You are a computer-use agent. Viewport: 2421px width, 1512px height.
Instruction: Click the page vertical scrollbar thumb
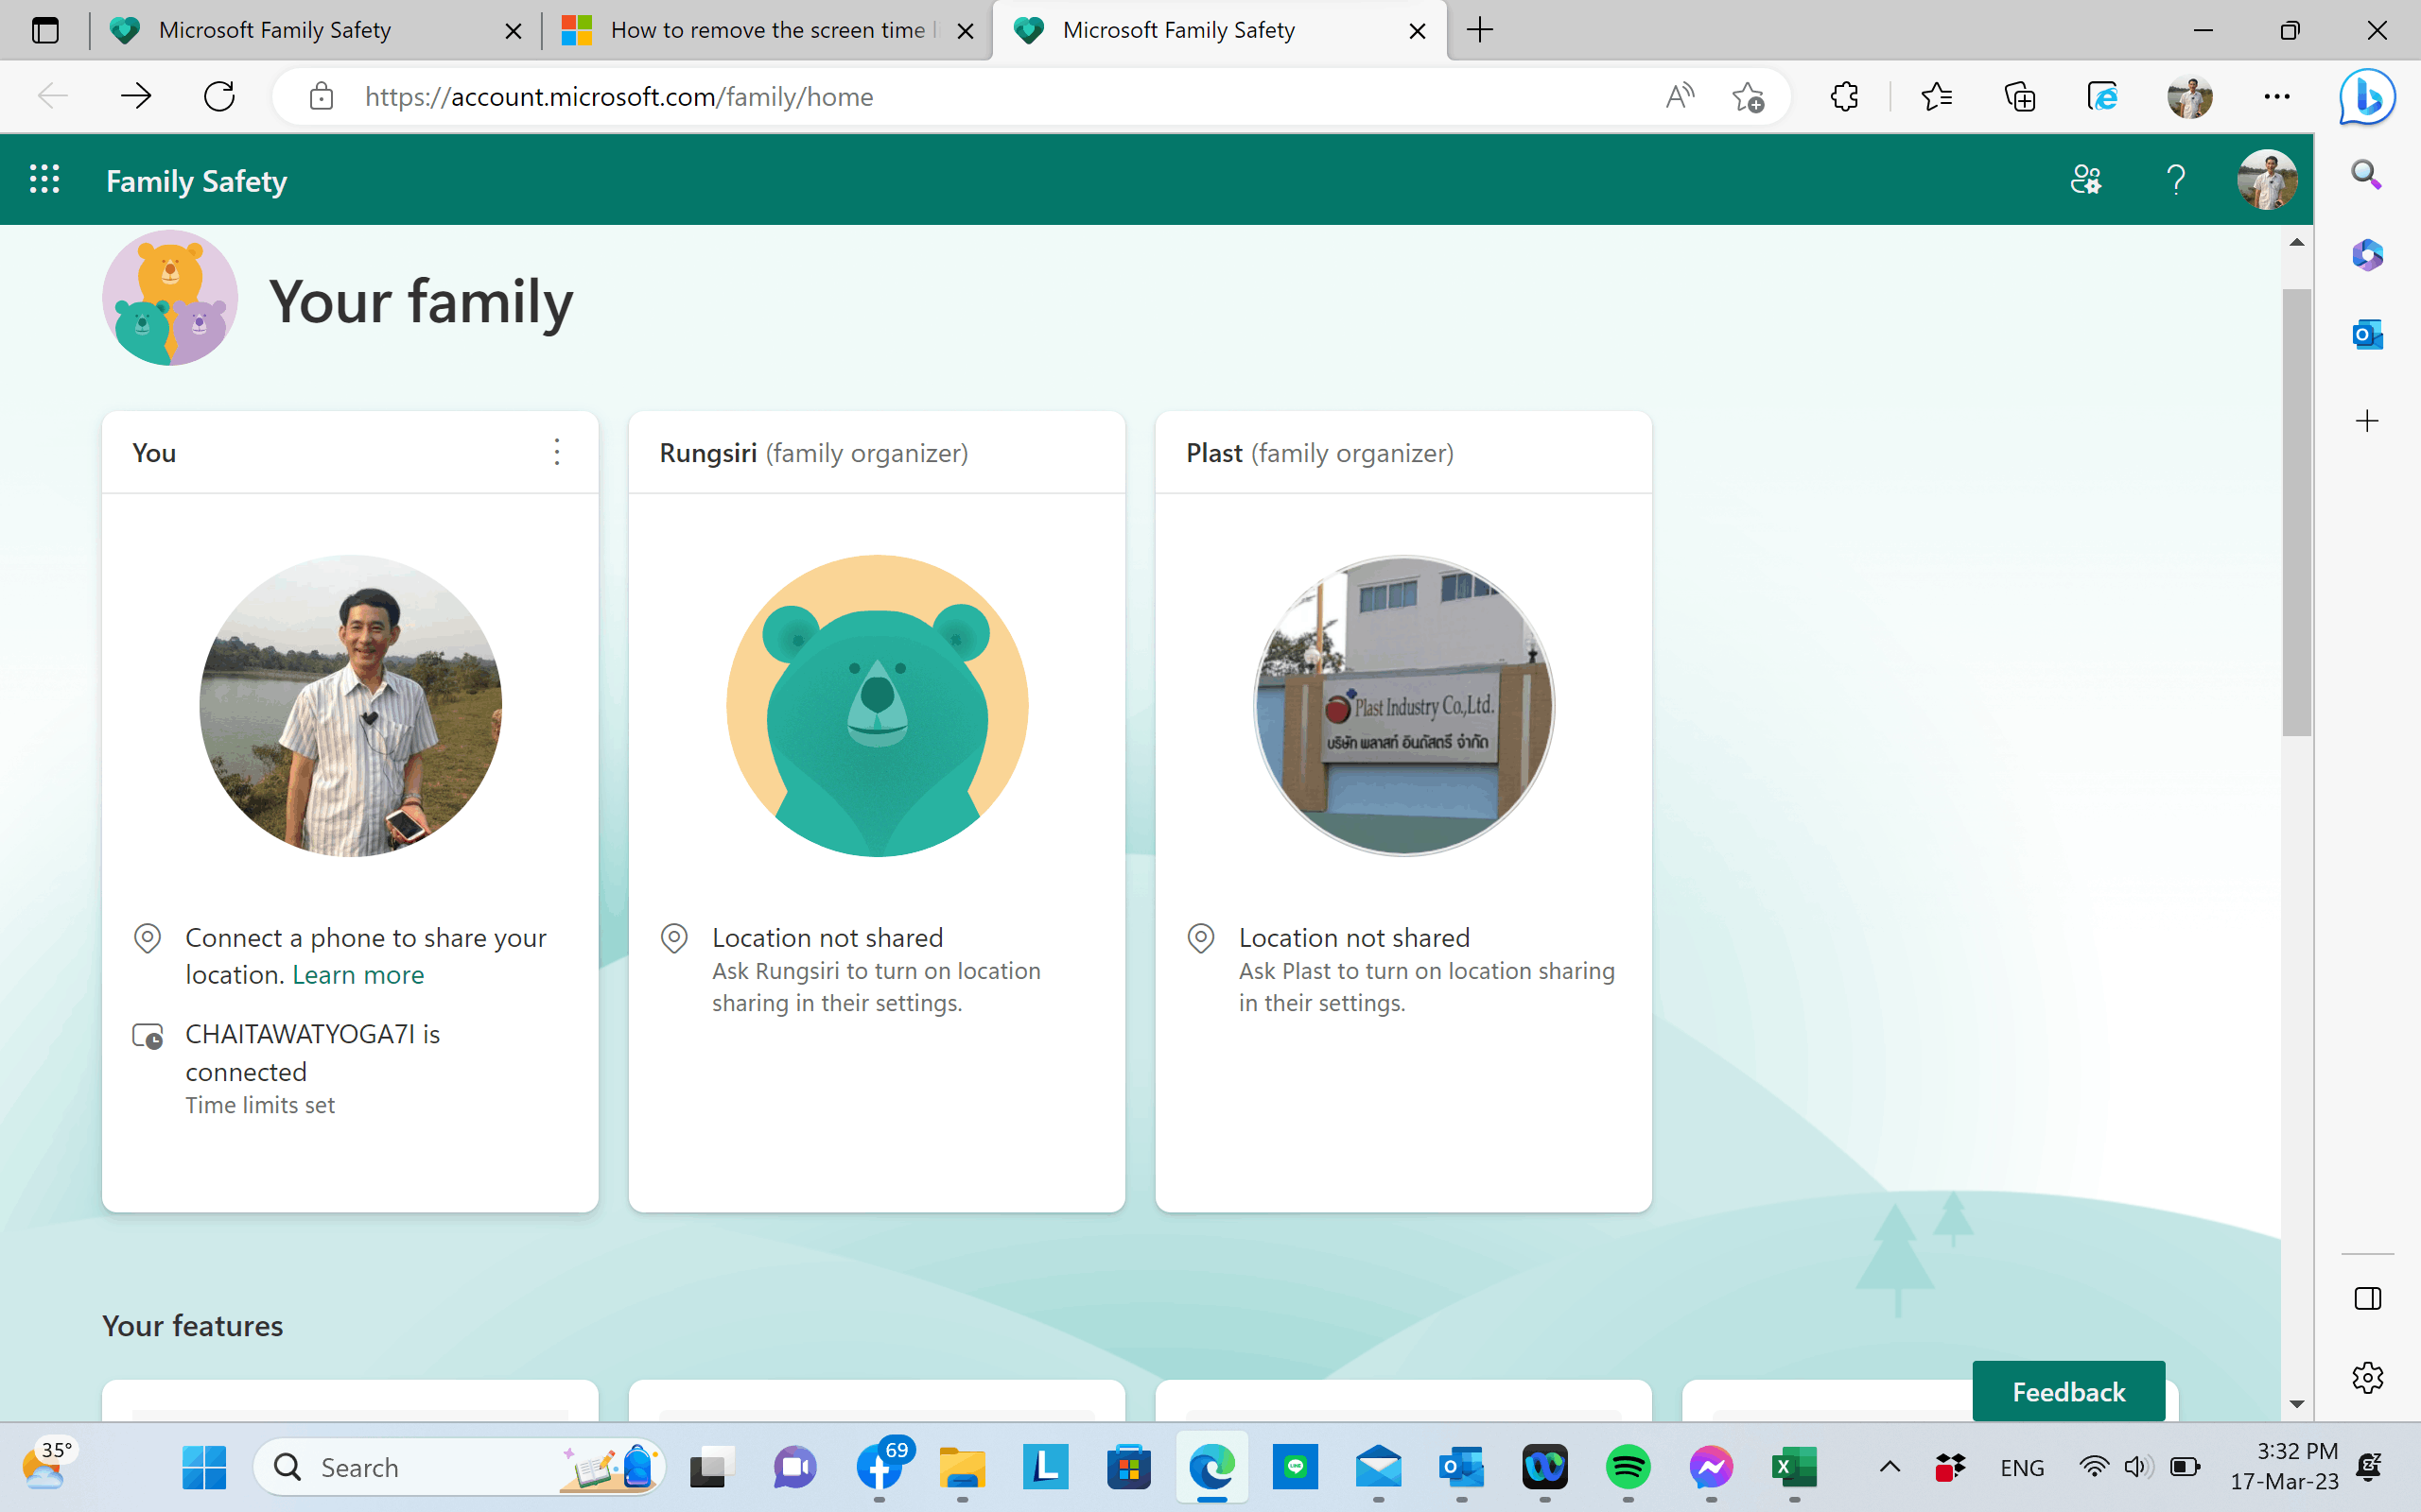pyautogui.click(x=2297, y=512)
